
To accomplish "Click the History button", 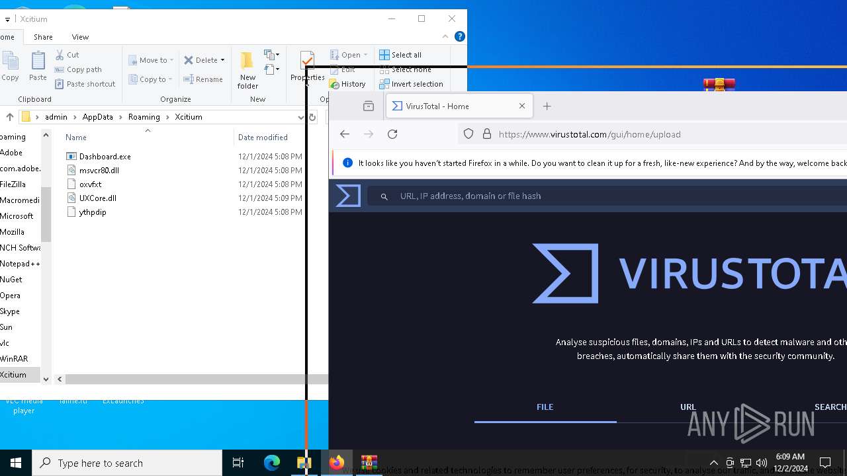I will point(347,84).
